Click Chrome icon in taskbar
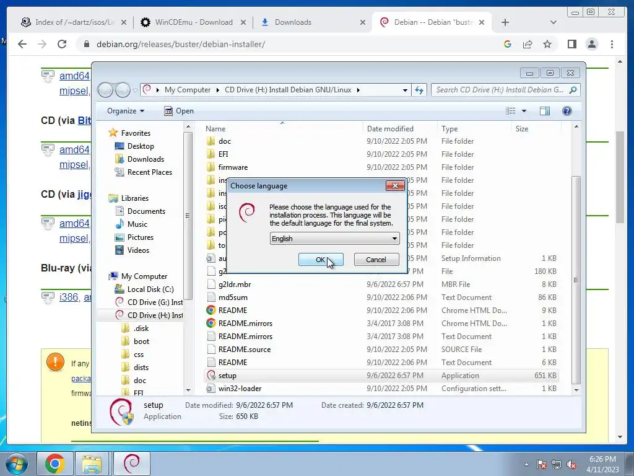The height and width of the screenshot is (476, 634). 55,464
